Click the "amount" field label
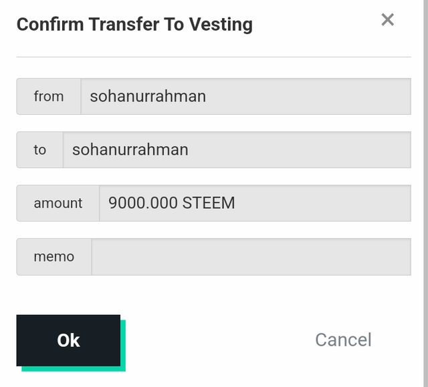Viewport: 428px width, 387px height. tap(58, 203)
